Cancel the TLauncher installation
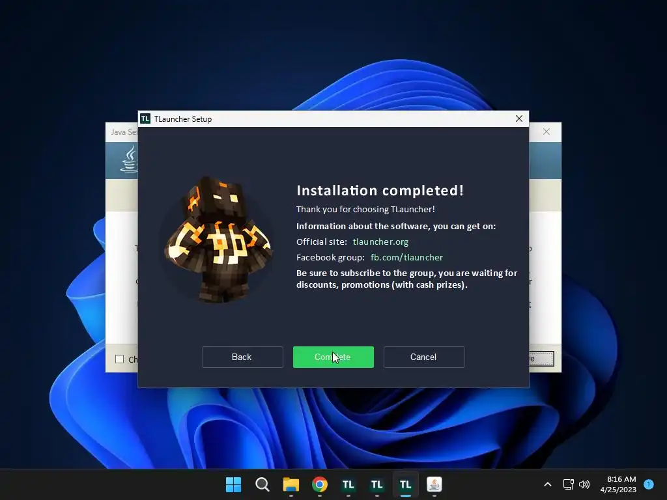667x500 pixels. [423, 357]
